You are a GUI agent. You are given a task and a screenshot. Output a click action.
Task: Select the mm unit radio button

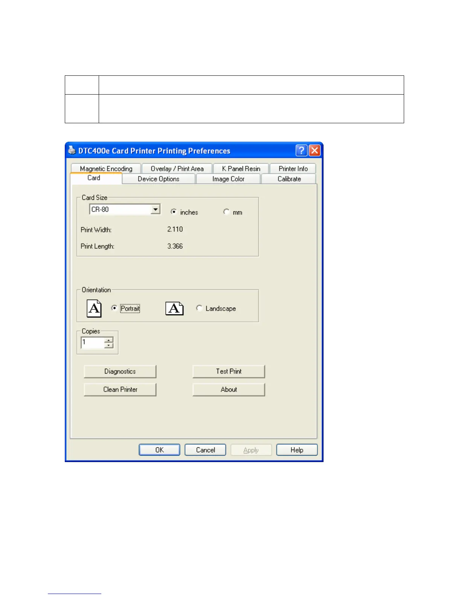(226, 212)
